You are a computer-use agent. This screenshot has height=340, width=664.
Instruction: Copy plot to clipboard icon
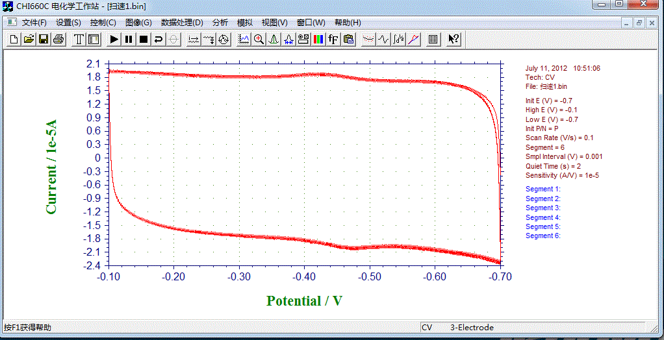348,40
